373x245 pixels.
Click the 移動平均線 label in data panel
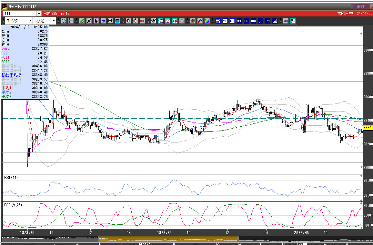[11, 75]
